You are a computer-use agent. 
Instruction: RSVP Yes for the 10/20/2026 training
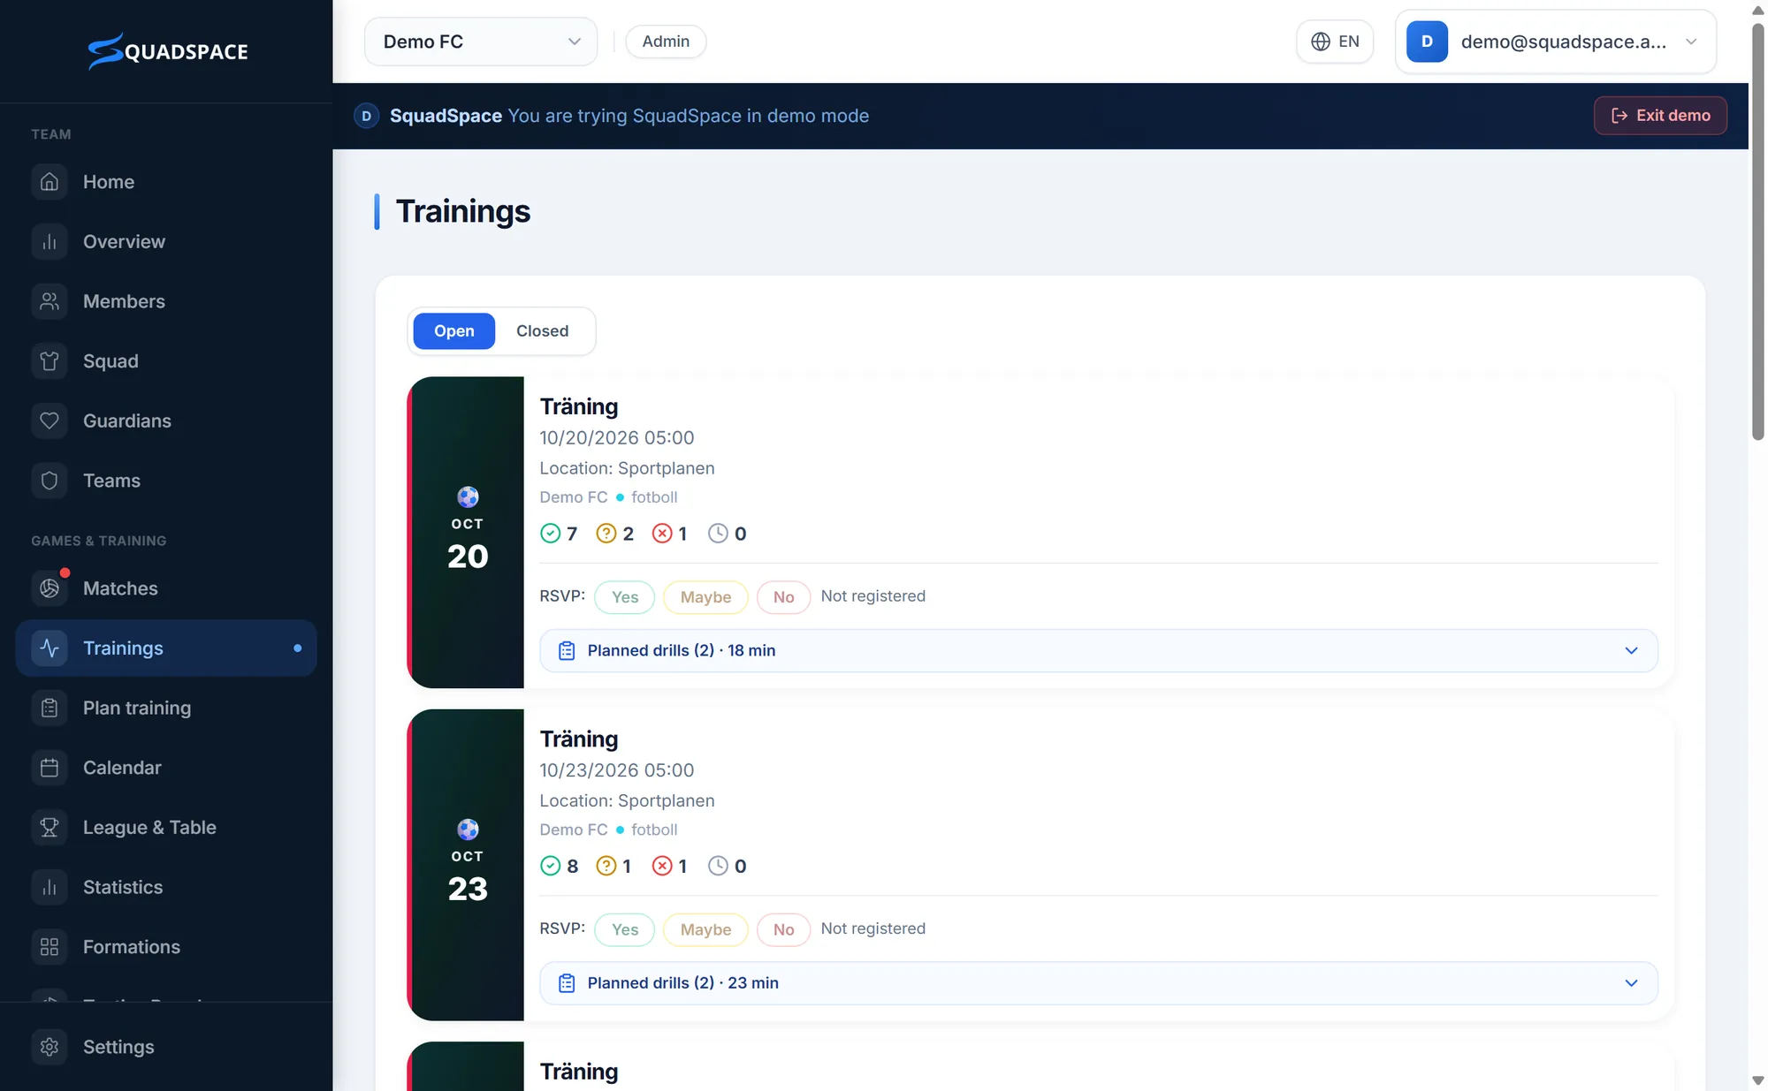[x=624, y=597]
